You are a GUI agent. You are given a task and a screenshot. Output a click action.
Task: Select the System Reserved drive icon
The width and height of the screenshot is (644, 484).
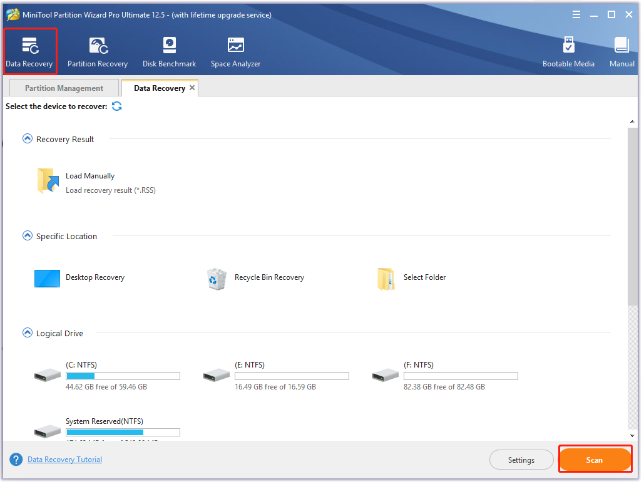[48, 431]
